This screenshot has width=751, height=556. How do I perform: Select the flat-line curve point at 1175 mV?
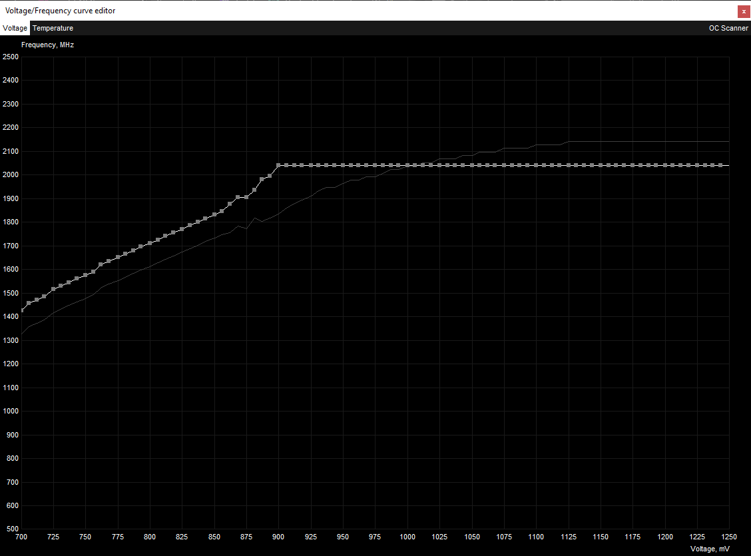(x=632, y=165)
